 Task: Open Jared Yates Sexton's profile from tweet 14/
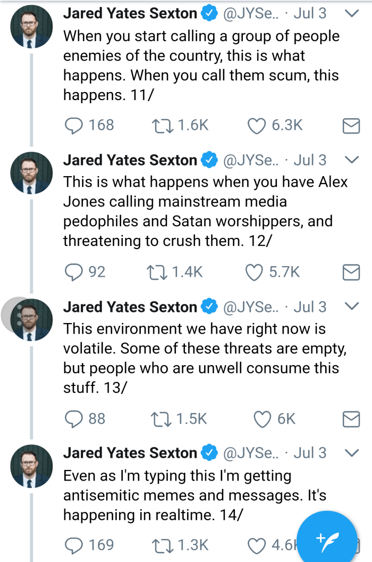[x=32, y=467]
